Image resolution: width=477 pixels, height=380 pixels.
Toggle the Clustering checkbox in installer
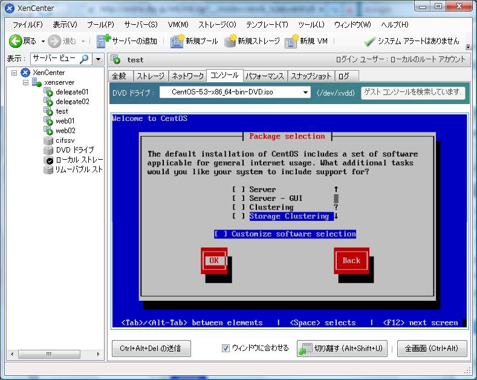[238, 207]
